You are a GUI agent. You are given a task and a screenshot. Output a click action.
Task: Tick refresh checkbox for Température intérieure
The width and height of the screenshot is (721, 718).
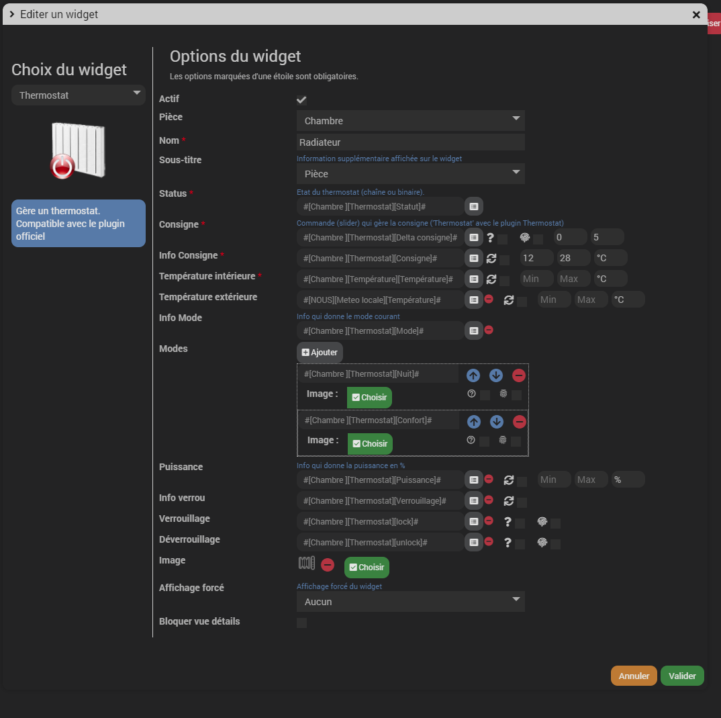point(504,281)
